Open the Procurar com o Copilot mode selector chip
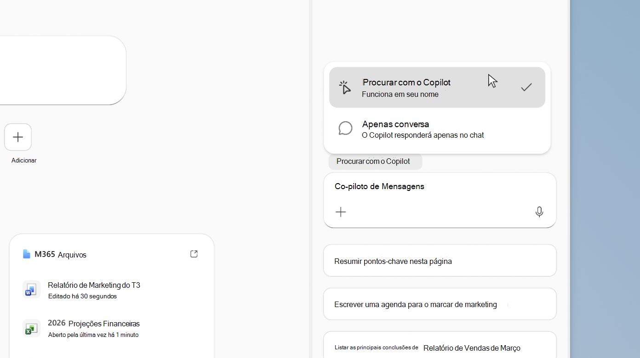 pyautogui.click(x=375, y=162)
